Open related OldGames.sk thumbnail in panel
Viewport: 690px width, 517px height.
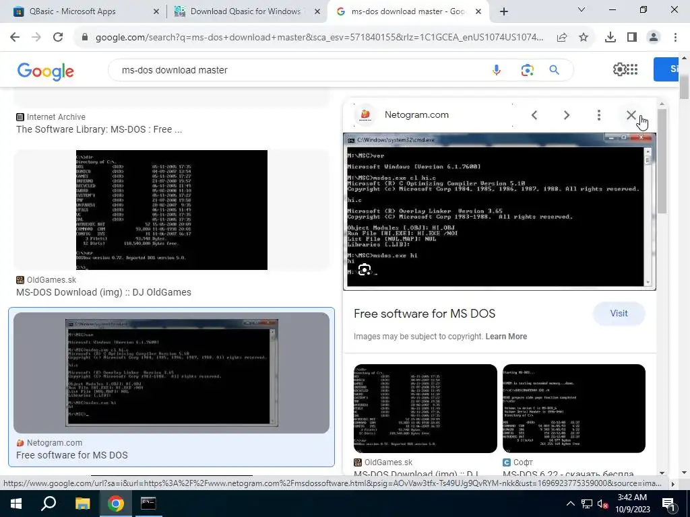(x=425, y=409)
